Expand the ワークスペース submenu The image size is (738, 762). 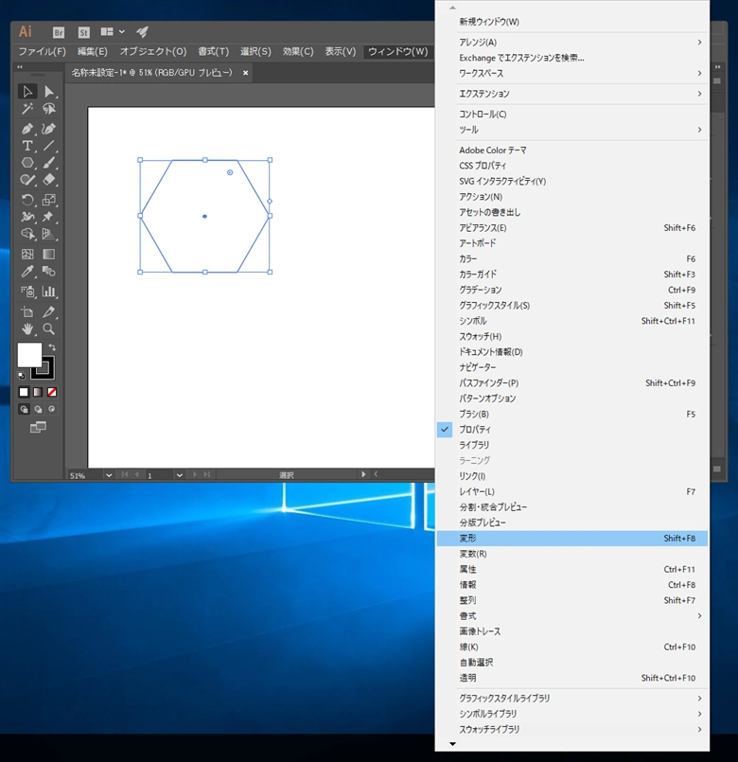(x=571, y=74)
